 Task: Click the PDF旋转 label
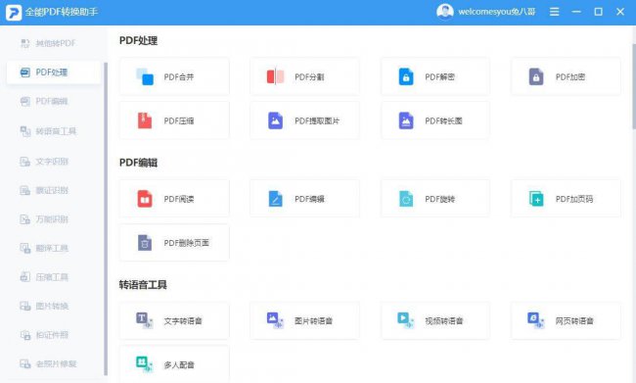coord(440,199)
